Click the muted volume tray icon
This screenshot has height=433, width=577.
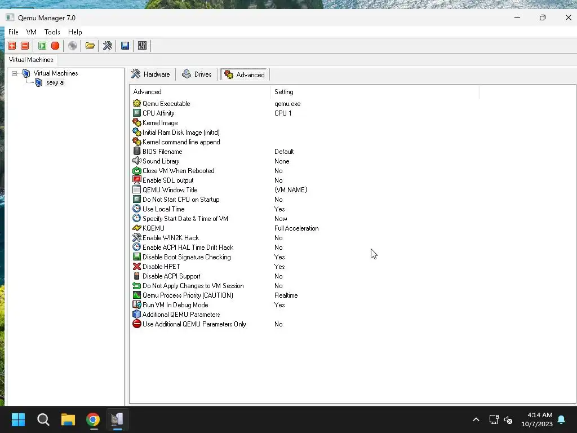coord(508,419)
